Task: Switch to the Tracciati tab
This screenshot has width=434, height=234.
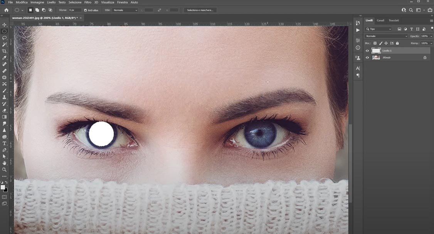Action: [x=394, y=20]
